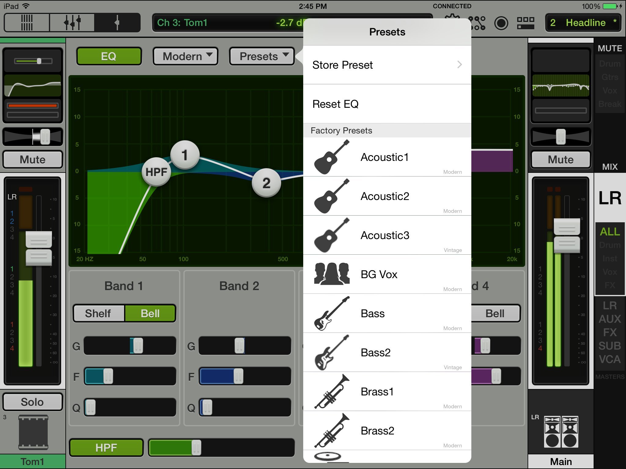Tap the record button icon
Screen dimensions: 626x469
(x=501, y=23)
